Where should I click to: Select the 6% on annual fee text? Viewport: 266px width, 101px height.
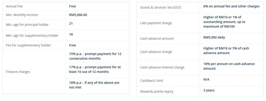tap(231, 6)
